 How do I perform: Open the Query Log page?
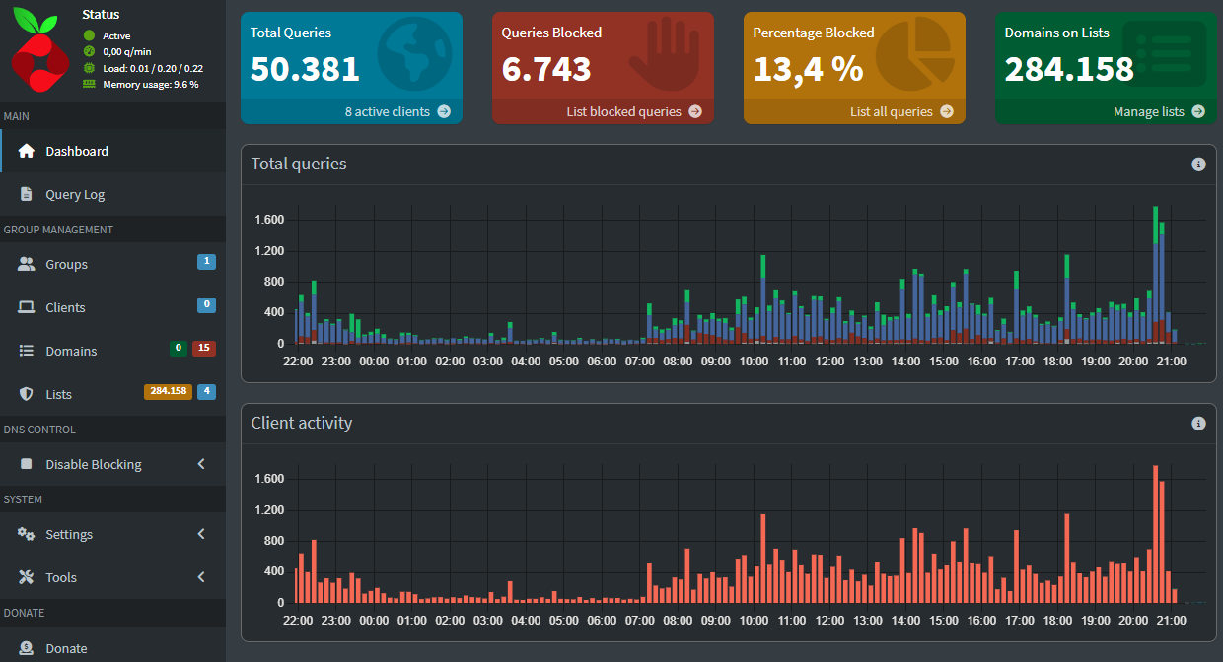point(75,195)
